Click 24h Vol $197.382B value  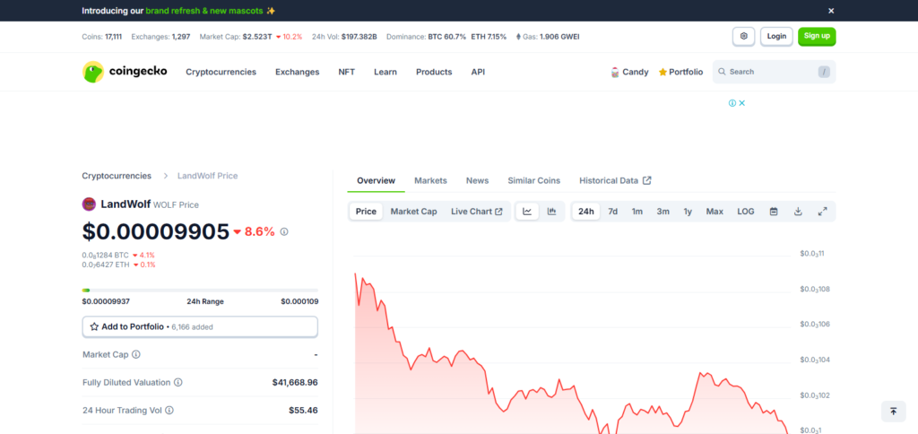tap(359, 36)
